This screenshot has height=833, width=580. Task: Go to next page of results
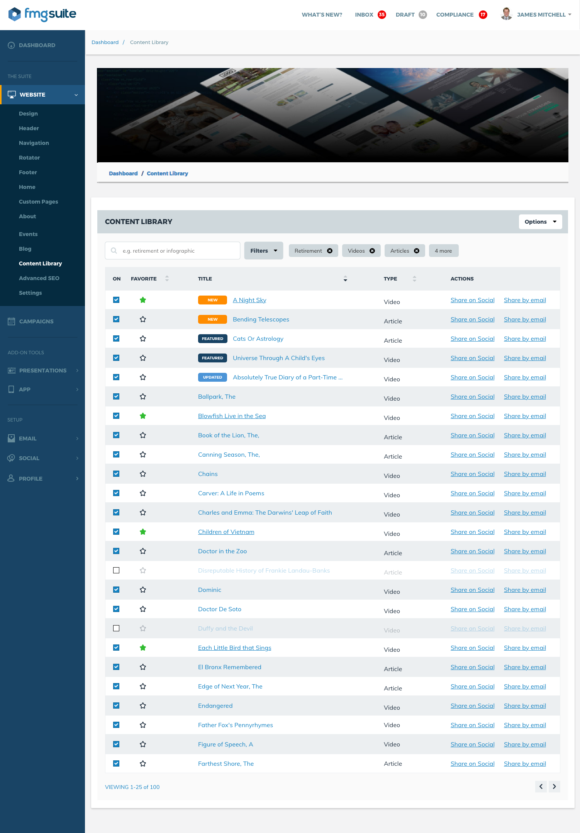pos(555,786)
